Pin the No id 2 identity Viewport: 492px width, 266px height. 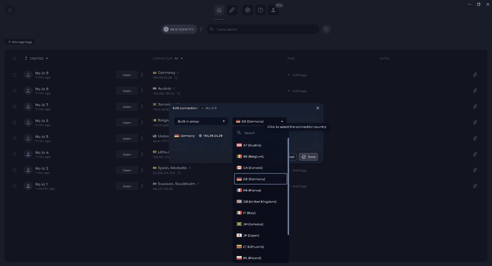(475, 170)
